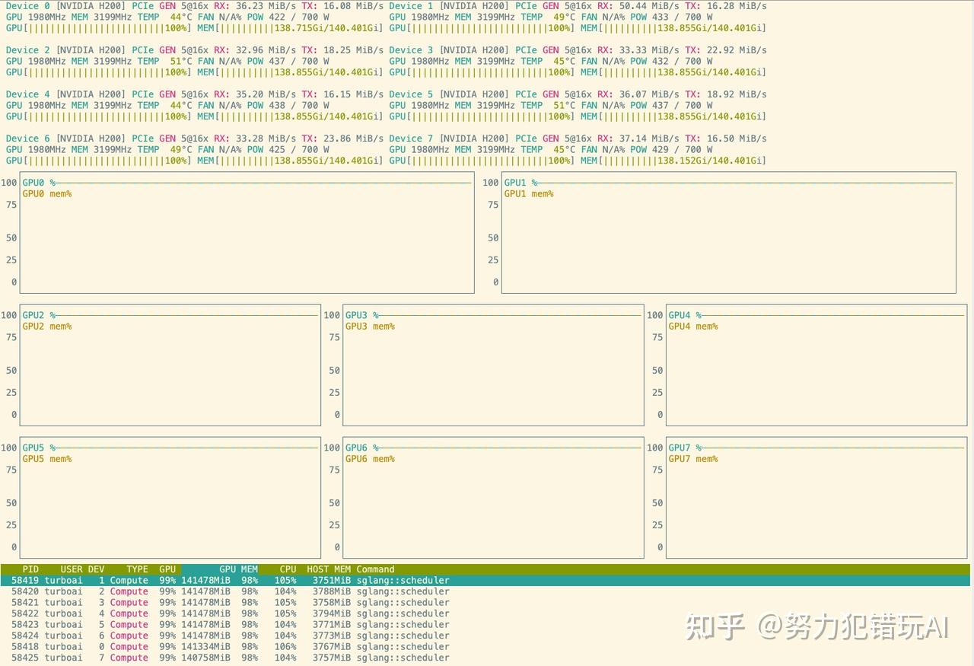974x666 pixels.
Task: Toggle the GPU6 mem% legend label
Action: [x=370, y=458]
